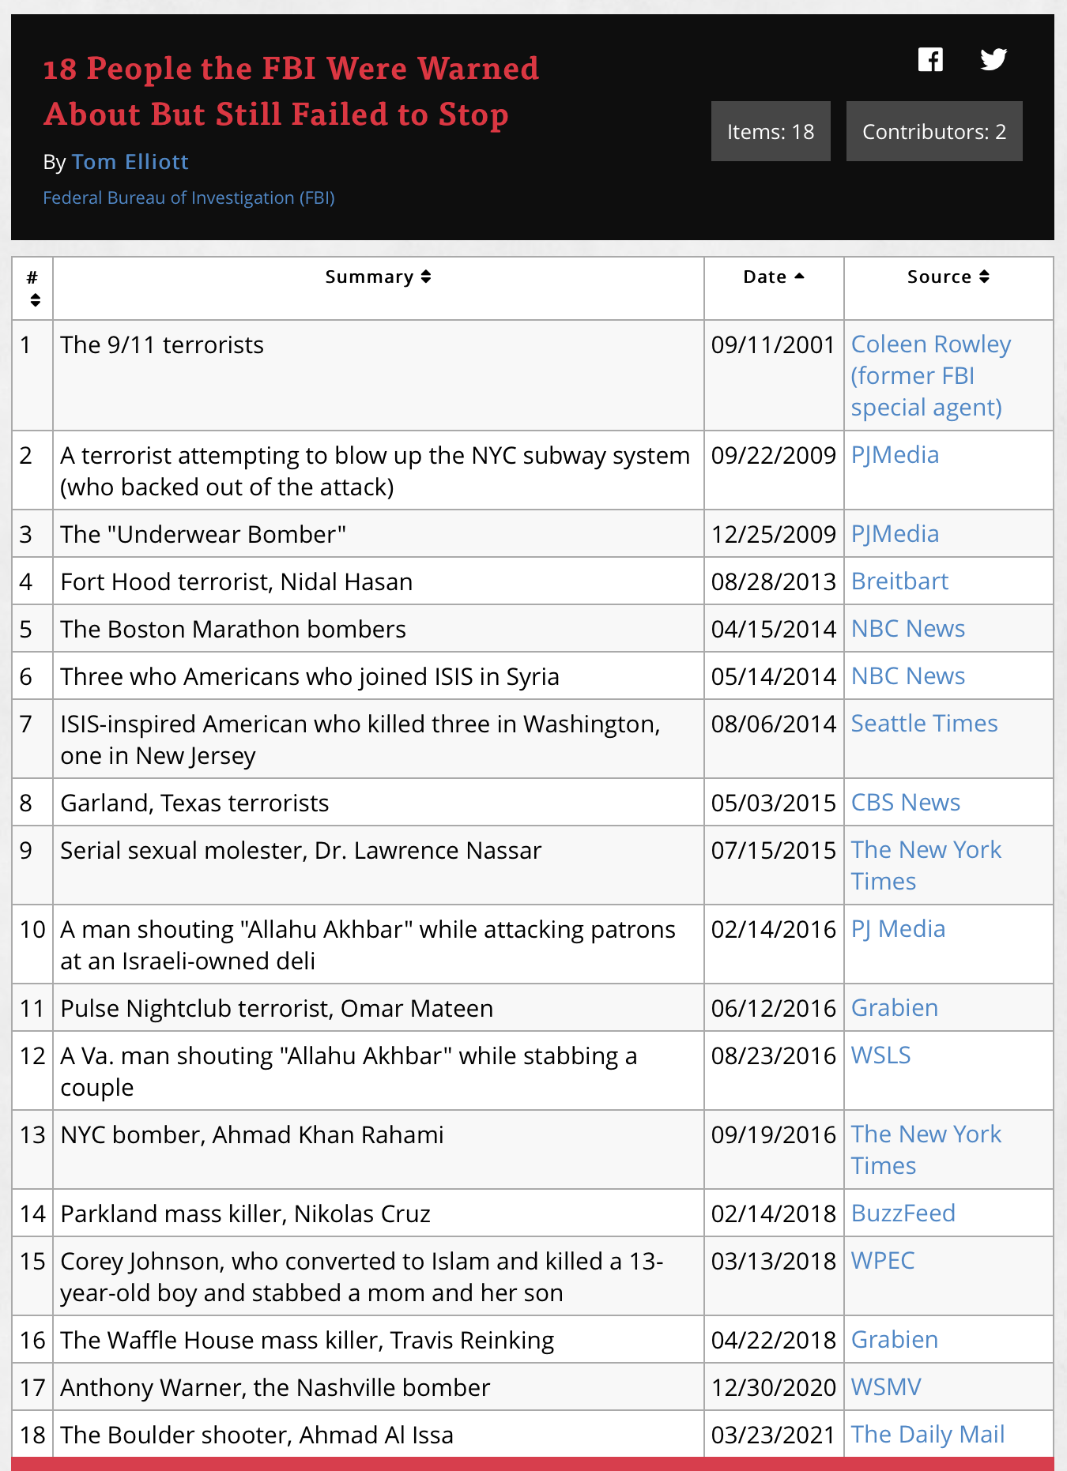Click the Contributors: 2 badge

[934, 131]
